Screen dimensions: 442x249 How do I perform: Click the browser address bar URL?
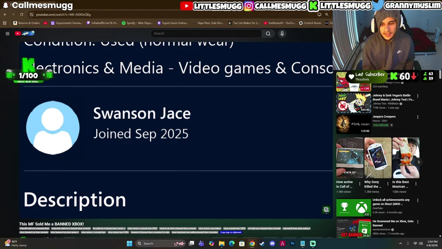pyautogui.click(x=63, y=15)
